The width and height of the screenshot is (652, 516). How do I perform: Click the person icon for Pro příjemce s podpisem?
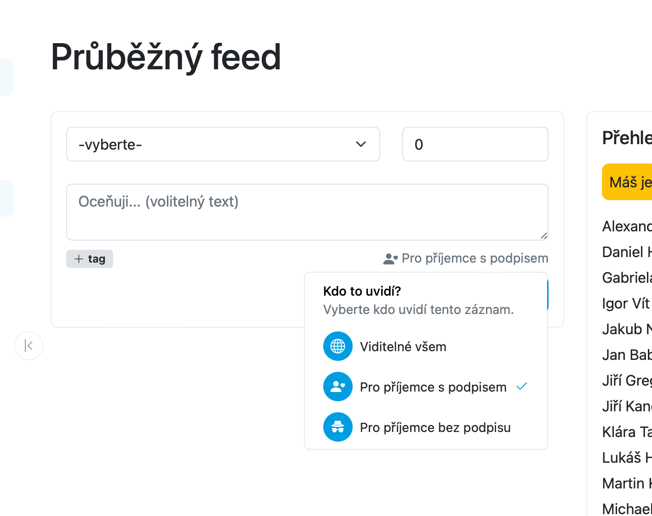[x=338, y=387]
